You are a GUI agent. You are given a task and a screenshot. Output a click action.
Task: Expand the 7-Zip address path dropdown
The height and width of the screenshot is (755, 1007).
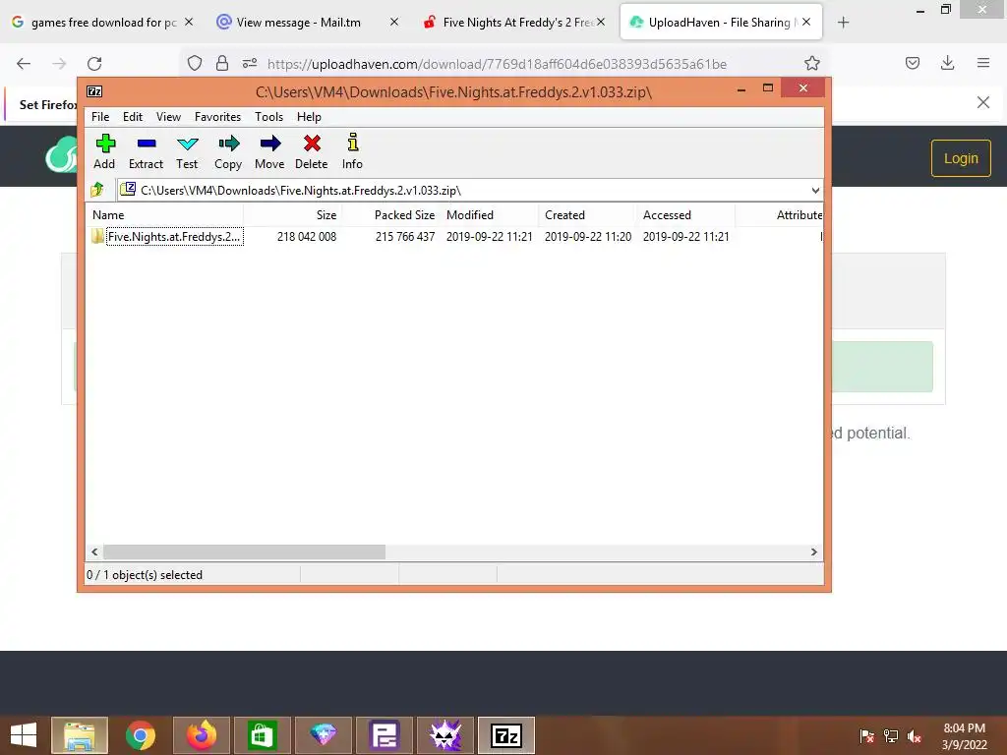click(x=815, y=190)
